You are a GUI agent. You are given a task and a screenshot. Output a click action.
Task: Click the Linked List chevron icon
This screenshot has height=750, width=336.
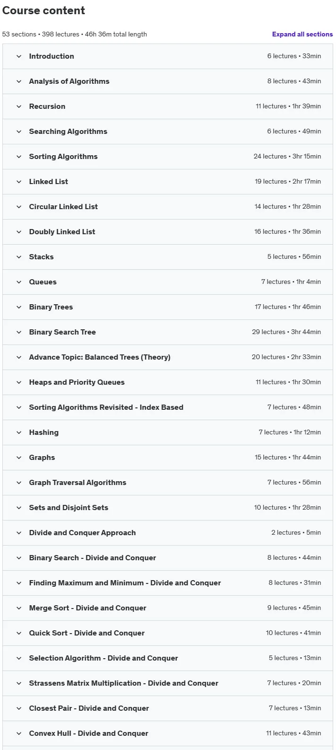tap(19, 182)
